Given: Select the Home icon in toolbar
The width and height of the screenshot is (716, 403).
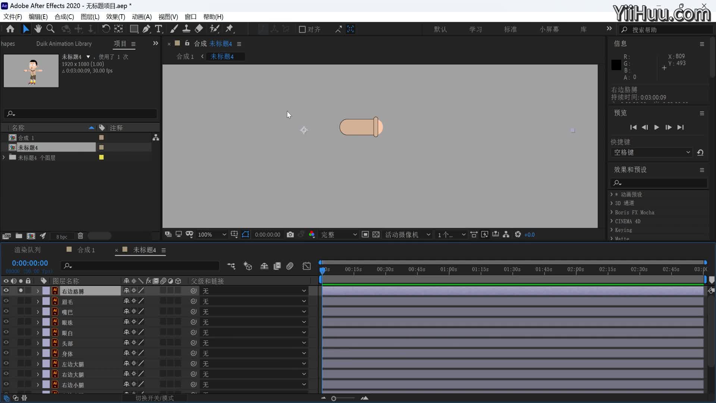Looking at the screenshot, I should (10, 29).
